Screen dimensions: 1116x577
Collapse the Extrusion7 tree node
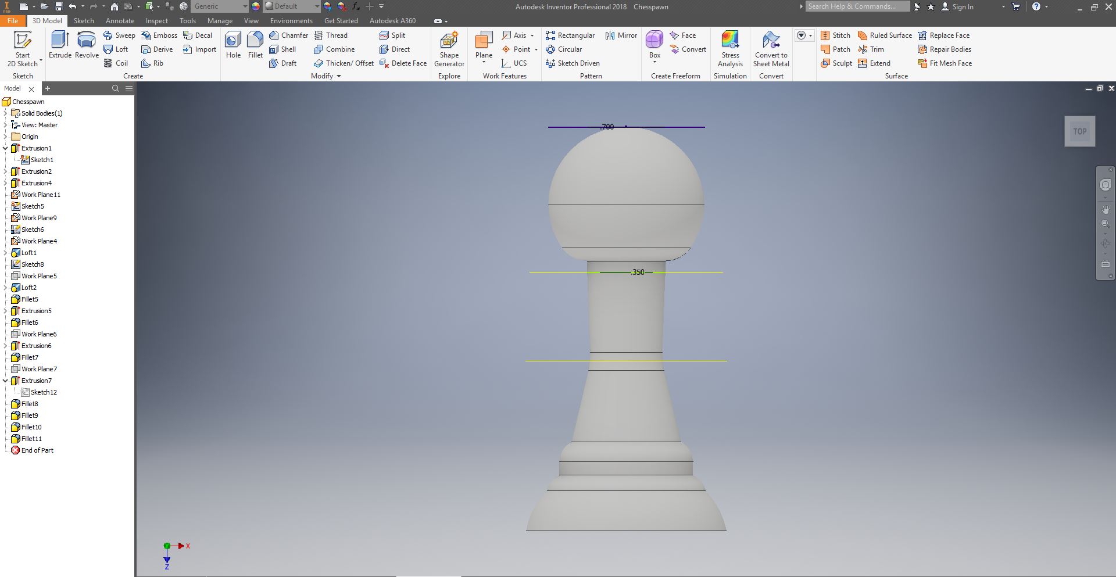(6, 381)
